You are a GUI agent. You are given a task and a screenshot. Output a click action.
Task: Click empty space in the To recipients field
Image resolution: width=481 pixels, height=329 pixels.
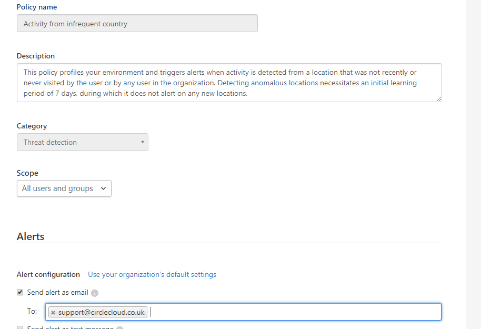click(295, 312)
